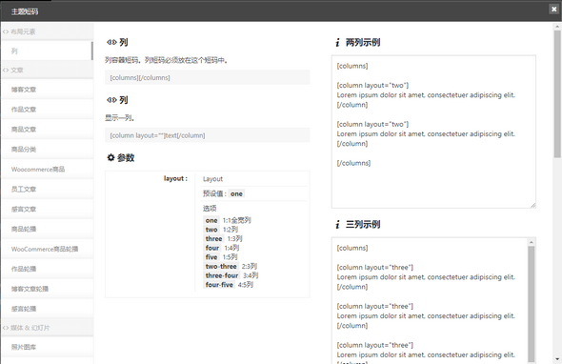562x364 pixels.
Task: Click up arrow of 三列示例 scrollbar
Action: point(532,242)
